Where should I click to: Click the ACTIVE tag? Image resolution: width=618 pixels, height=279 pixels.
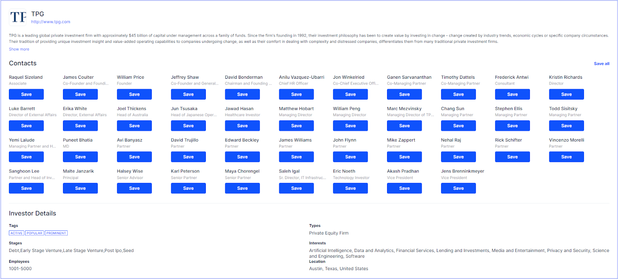tap(17, 233)
